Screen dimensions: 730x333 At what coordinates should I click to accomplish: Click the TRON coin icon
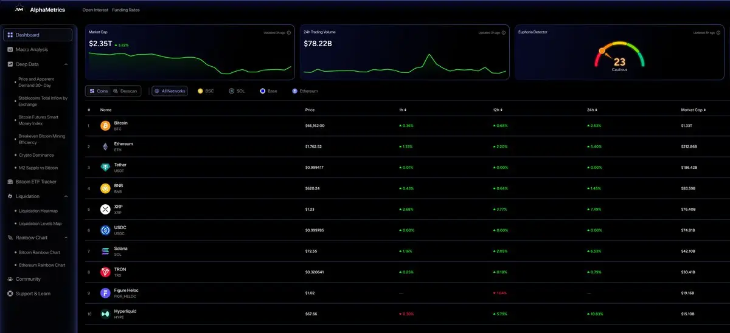click(105, 272)
